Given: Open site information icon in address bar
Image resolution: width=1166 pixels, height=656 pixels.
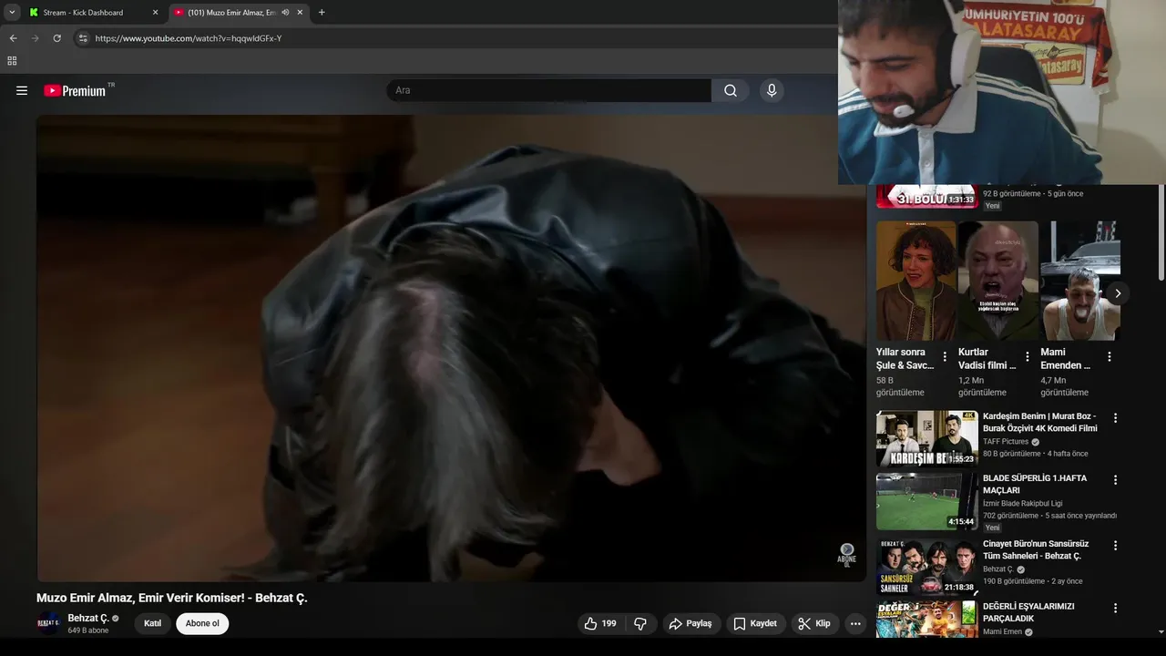Looking at the screenshot, I should [83, 38].
